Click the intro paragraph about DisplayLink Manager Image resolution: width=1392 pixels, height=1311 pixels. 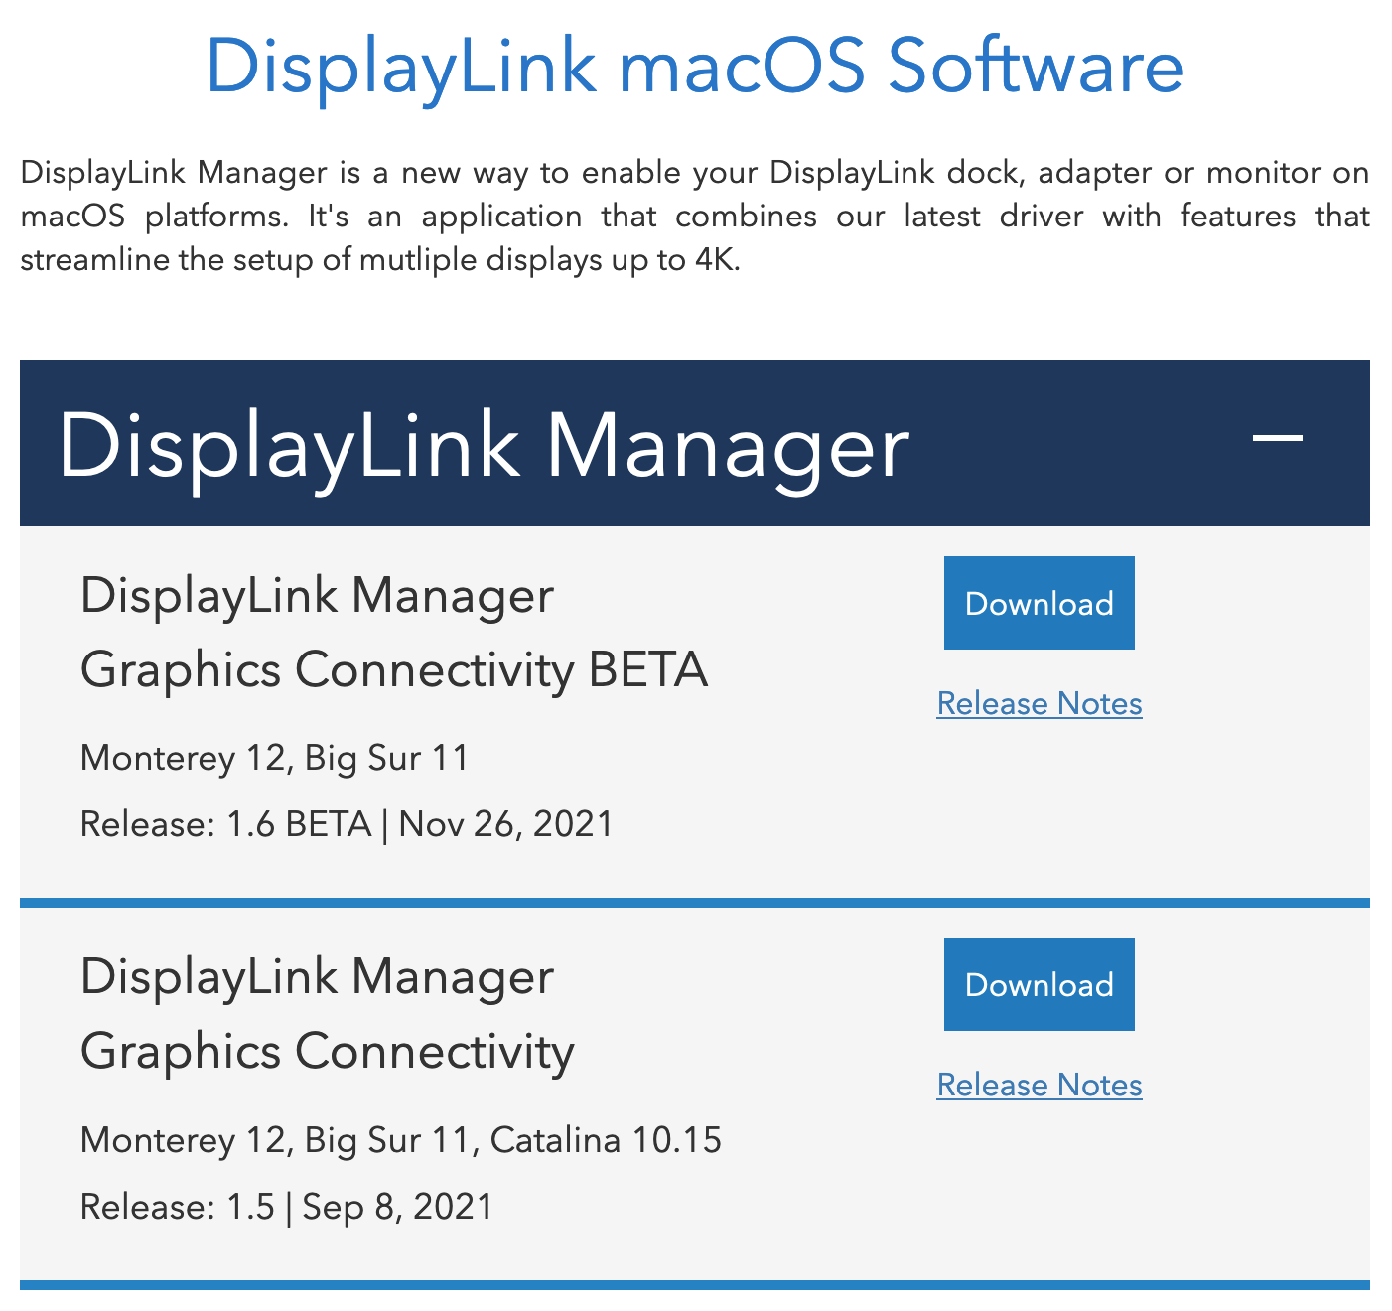[695, 216]
